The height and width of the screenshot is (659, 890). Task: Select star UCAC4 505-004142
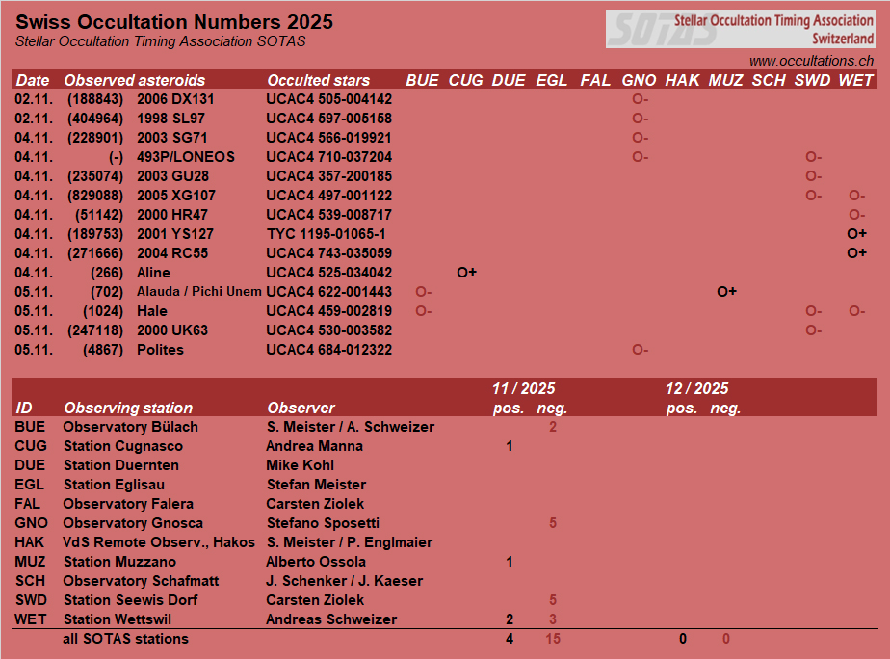[x=328, y=99]
